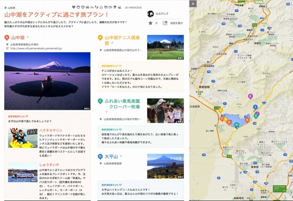
Task: Click the plan title 山中湖をアクティブに過ごす旅プラン！
Action: click(x=56, y=15)
